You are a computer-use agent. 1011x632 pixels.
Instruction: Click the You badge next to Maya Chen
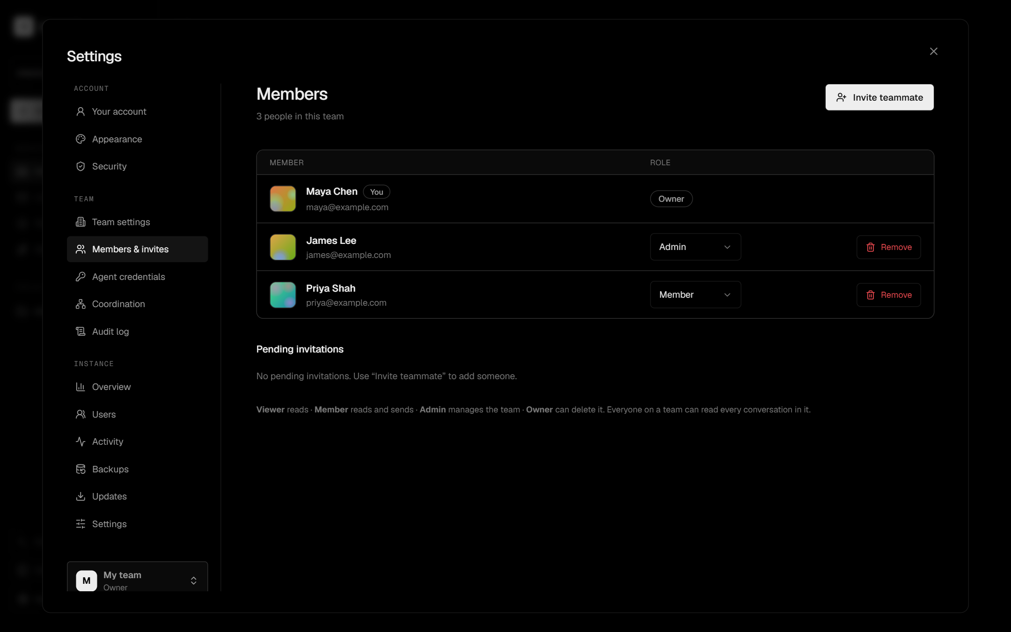(x=376, y=192)
